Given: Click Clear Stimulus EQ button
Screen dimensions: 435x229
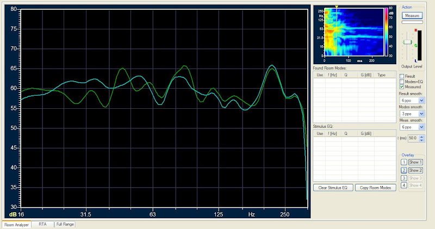Looking at the screenshot, I should click(333, 188).
